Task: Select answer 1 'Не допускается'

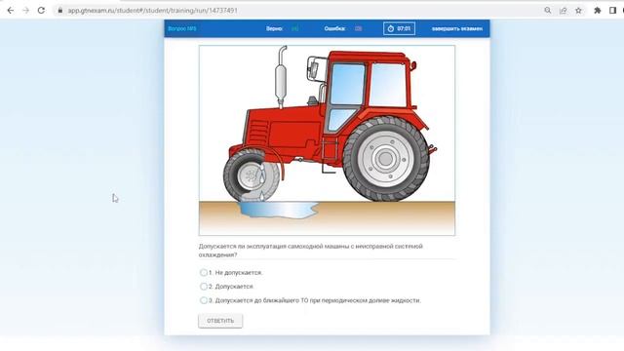Action: coord(204,273)
